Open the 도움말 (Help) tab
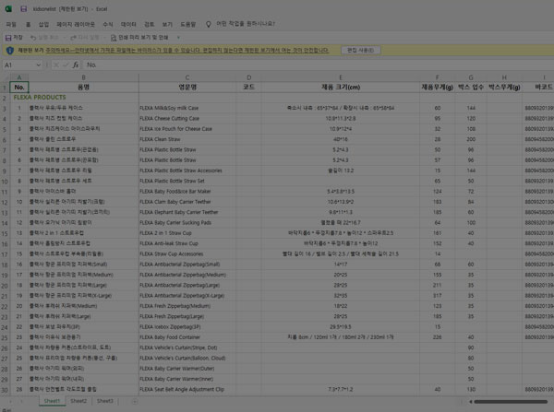Screen dimensions: 554x412 click(x=188, y=24)
